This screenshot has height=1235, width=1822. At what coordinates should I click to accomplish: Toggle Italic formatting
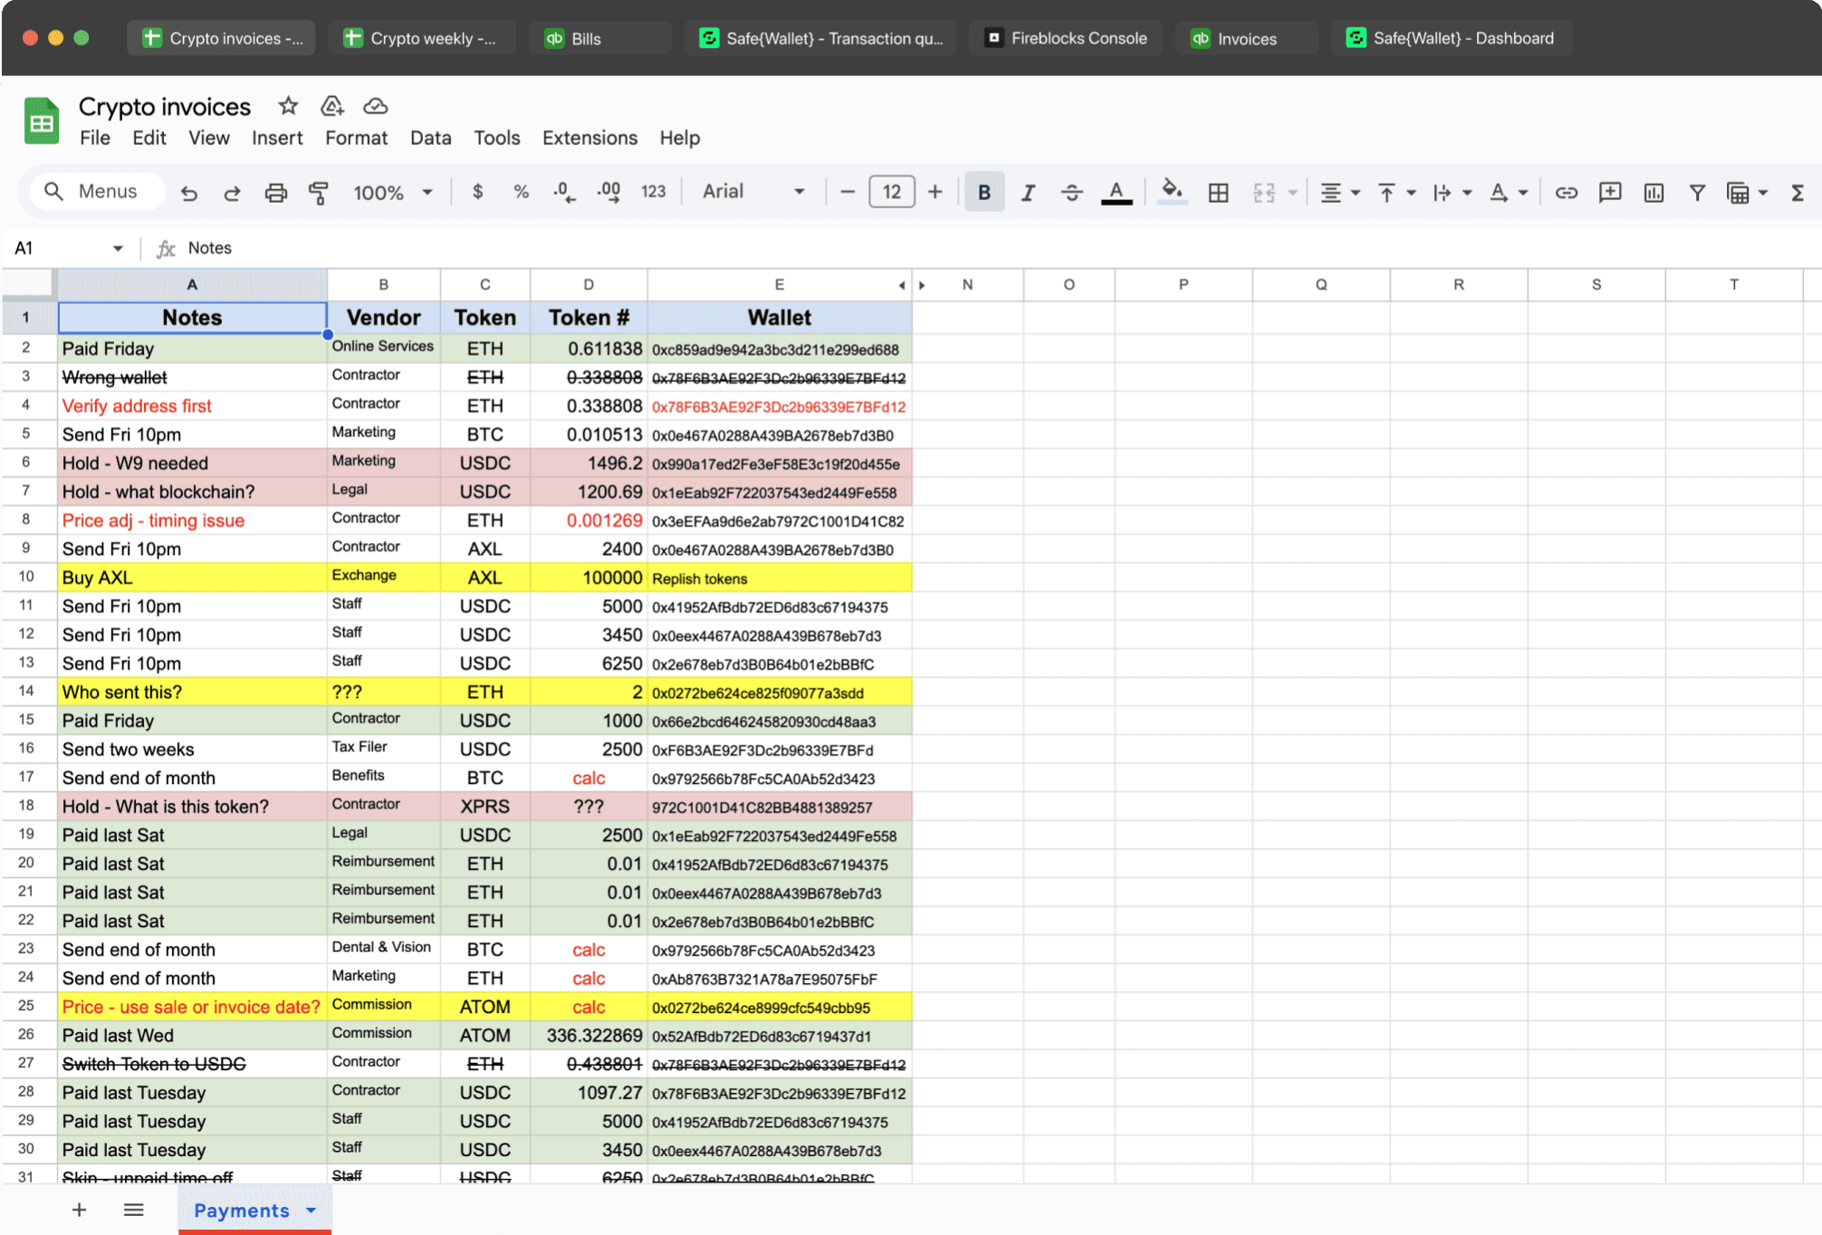click(1028, 193)
